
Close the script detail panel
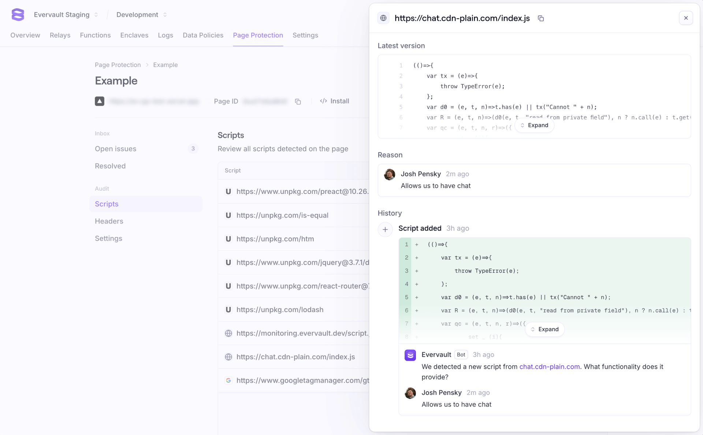pos(686,18)
